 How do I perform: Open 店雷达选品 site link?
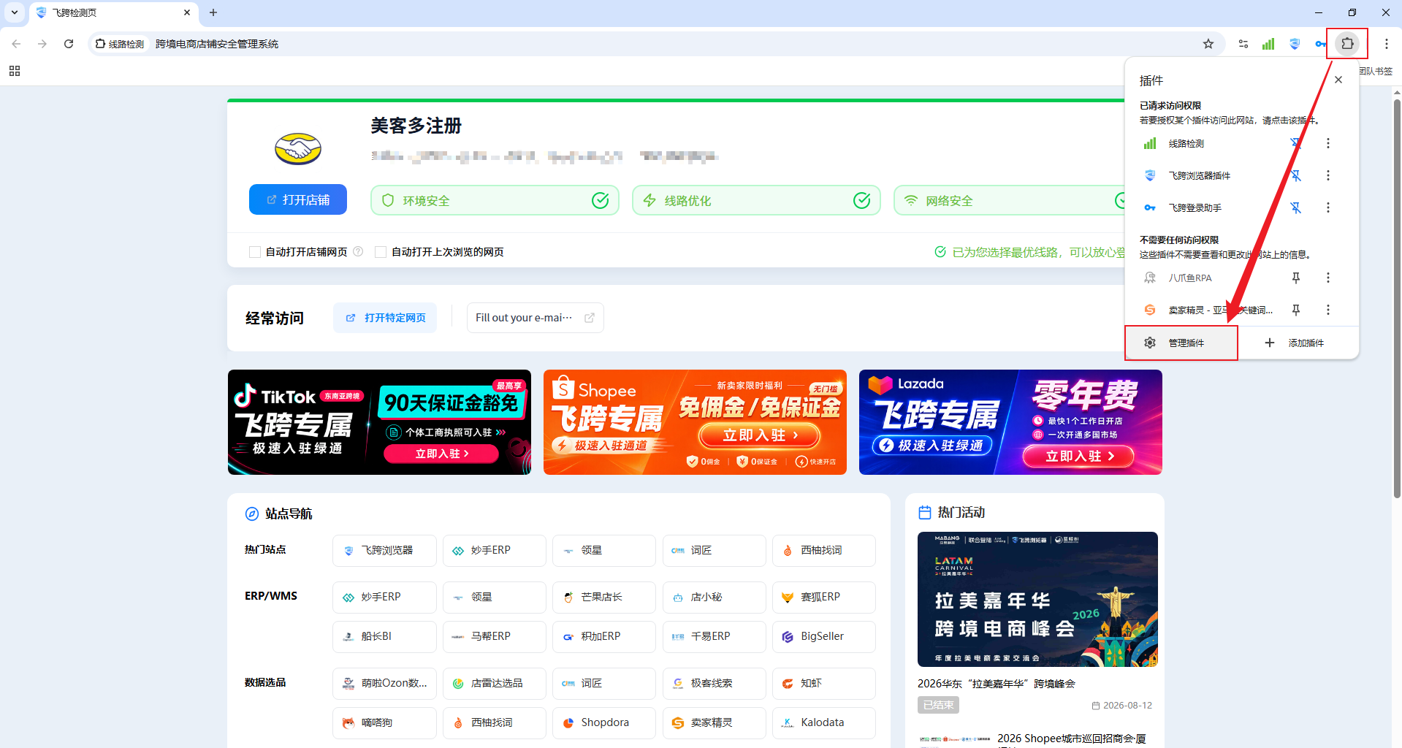(494, 684)
